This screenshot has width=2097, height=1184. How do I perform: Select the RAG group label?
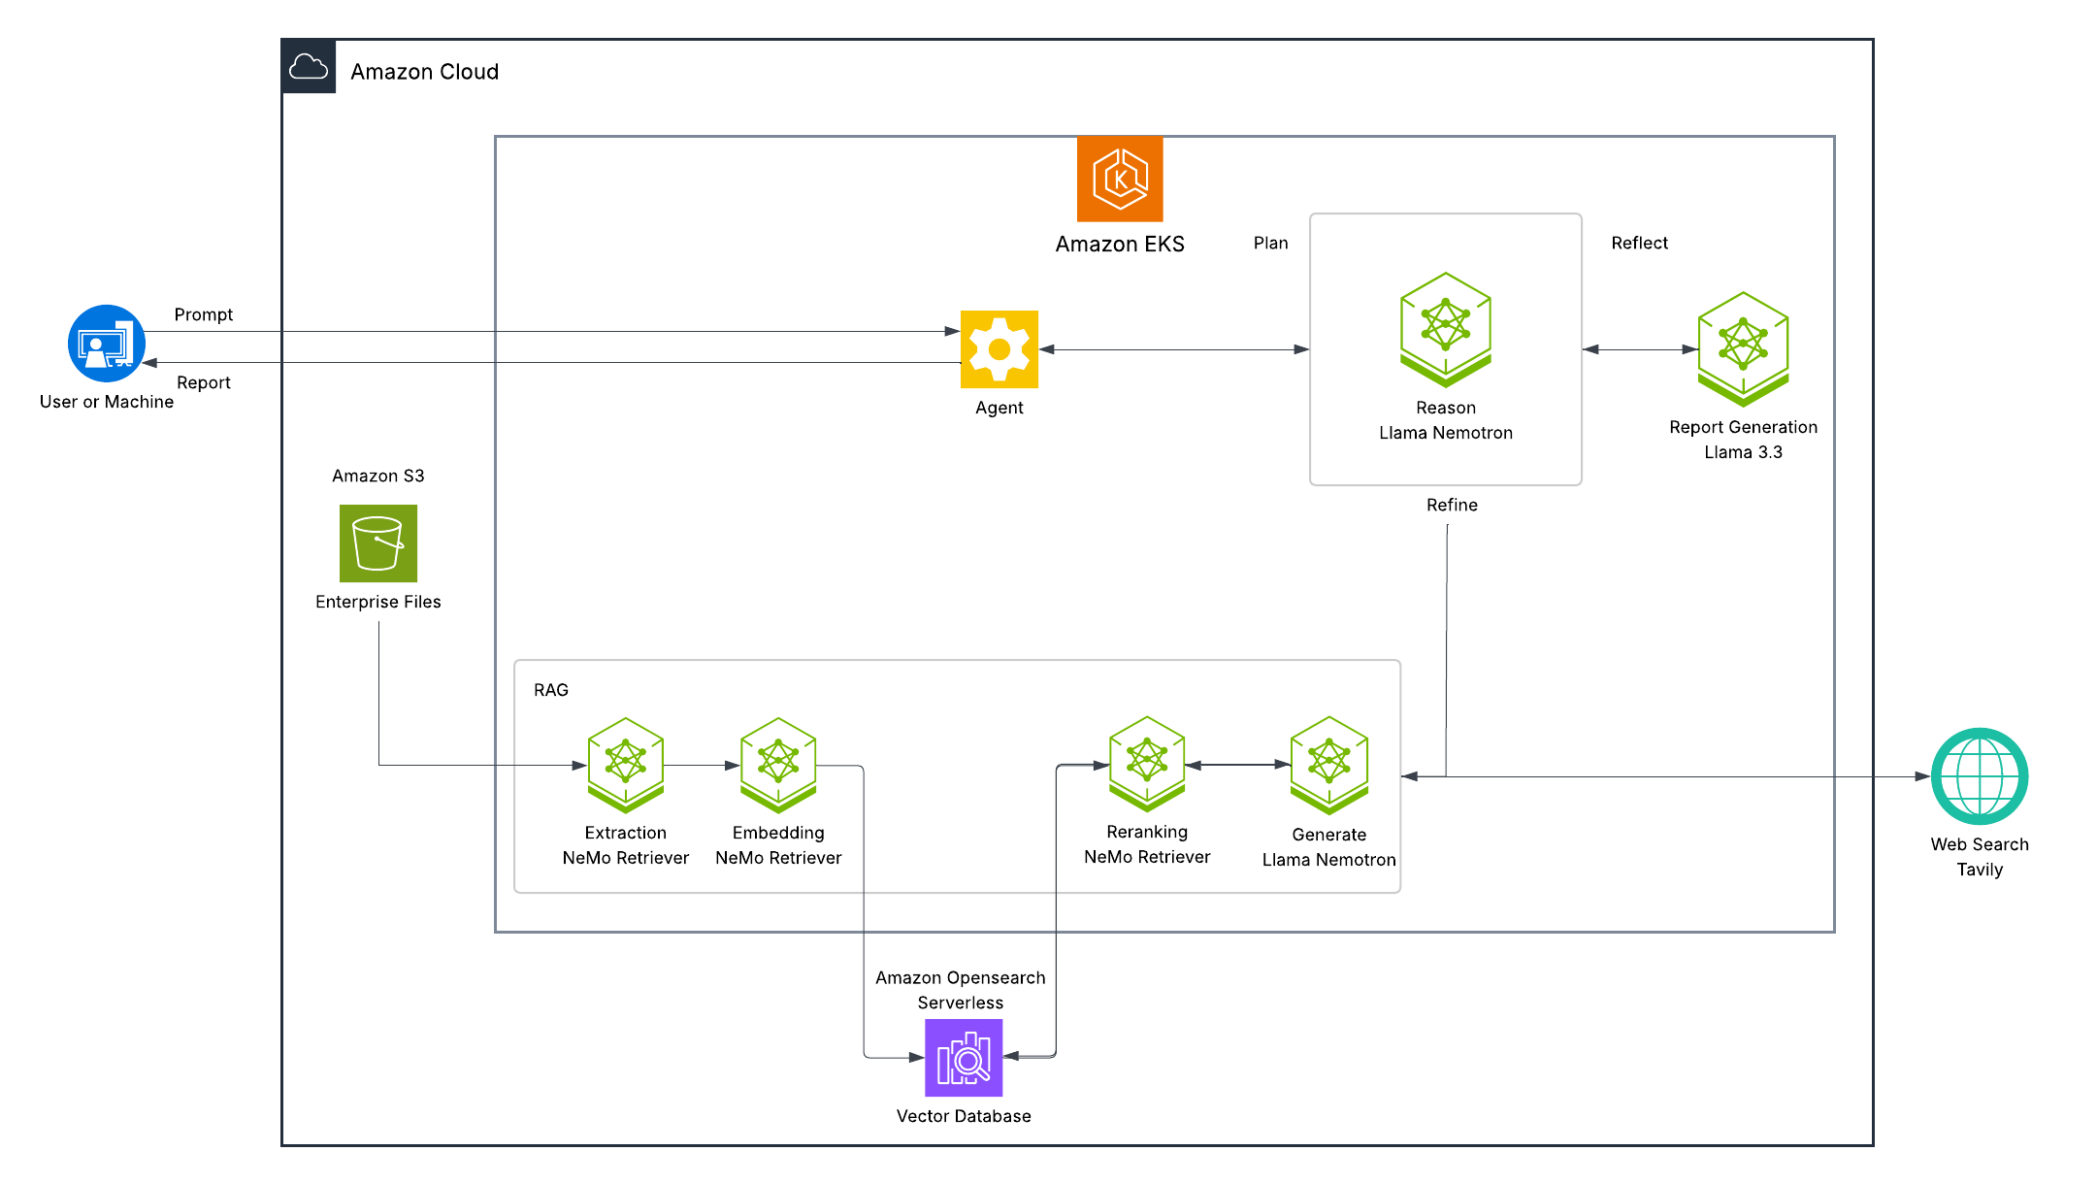click(x=551, y=690)
